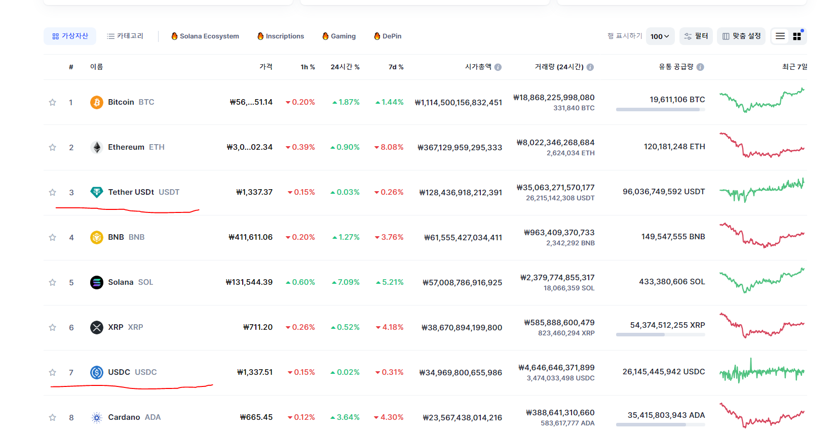837x435 pixels.
Task: Click the Ethereum diamond logo icon
Action: 97,147
